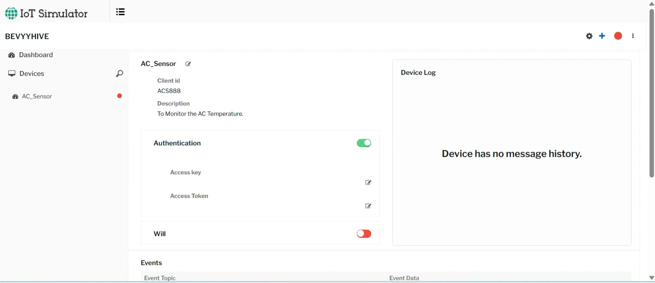655x283 pixels.
Task: Turn off the Authentication toggle
Action: pyautogui.click(x=364, y=143)
